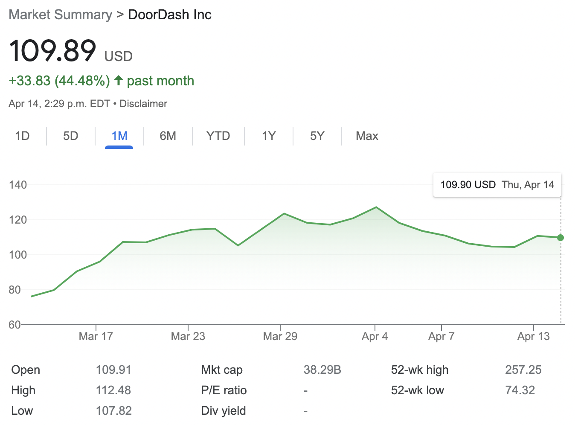Image resolution: width=575 pixels, height=425 pixels.
Task: Select the 5D time range
Action: coord(71,136)
